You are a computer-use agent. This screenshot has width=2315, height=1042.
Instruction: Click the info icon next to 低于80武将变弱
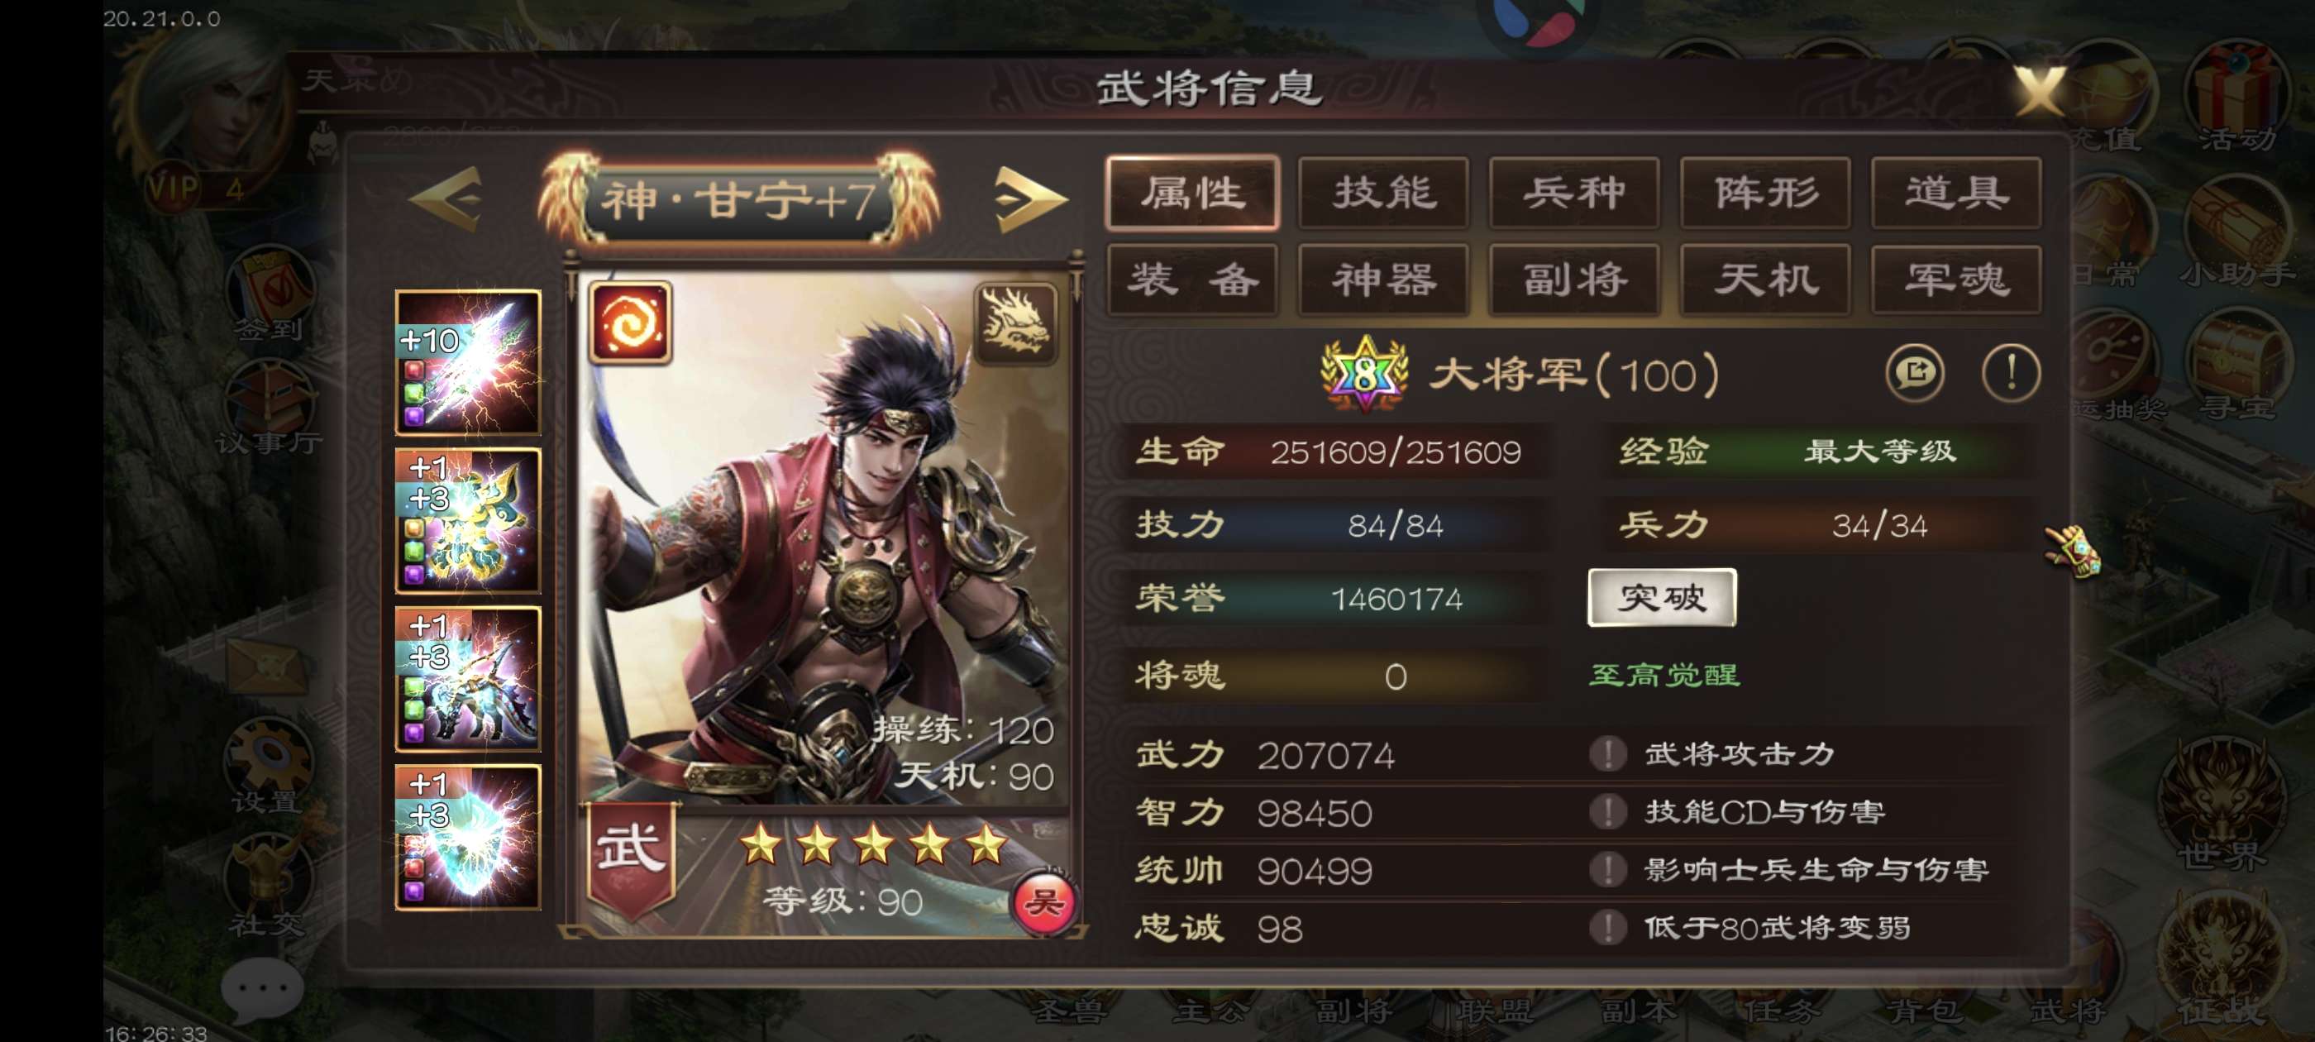click(1608, 927)
